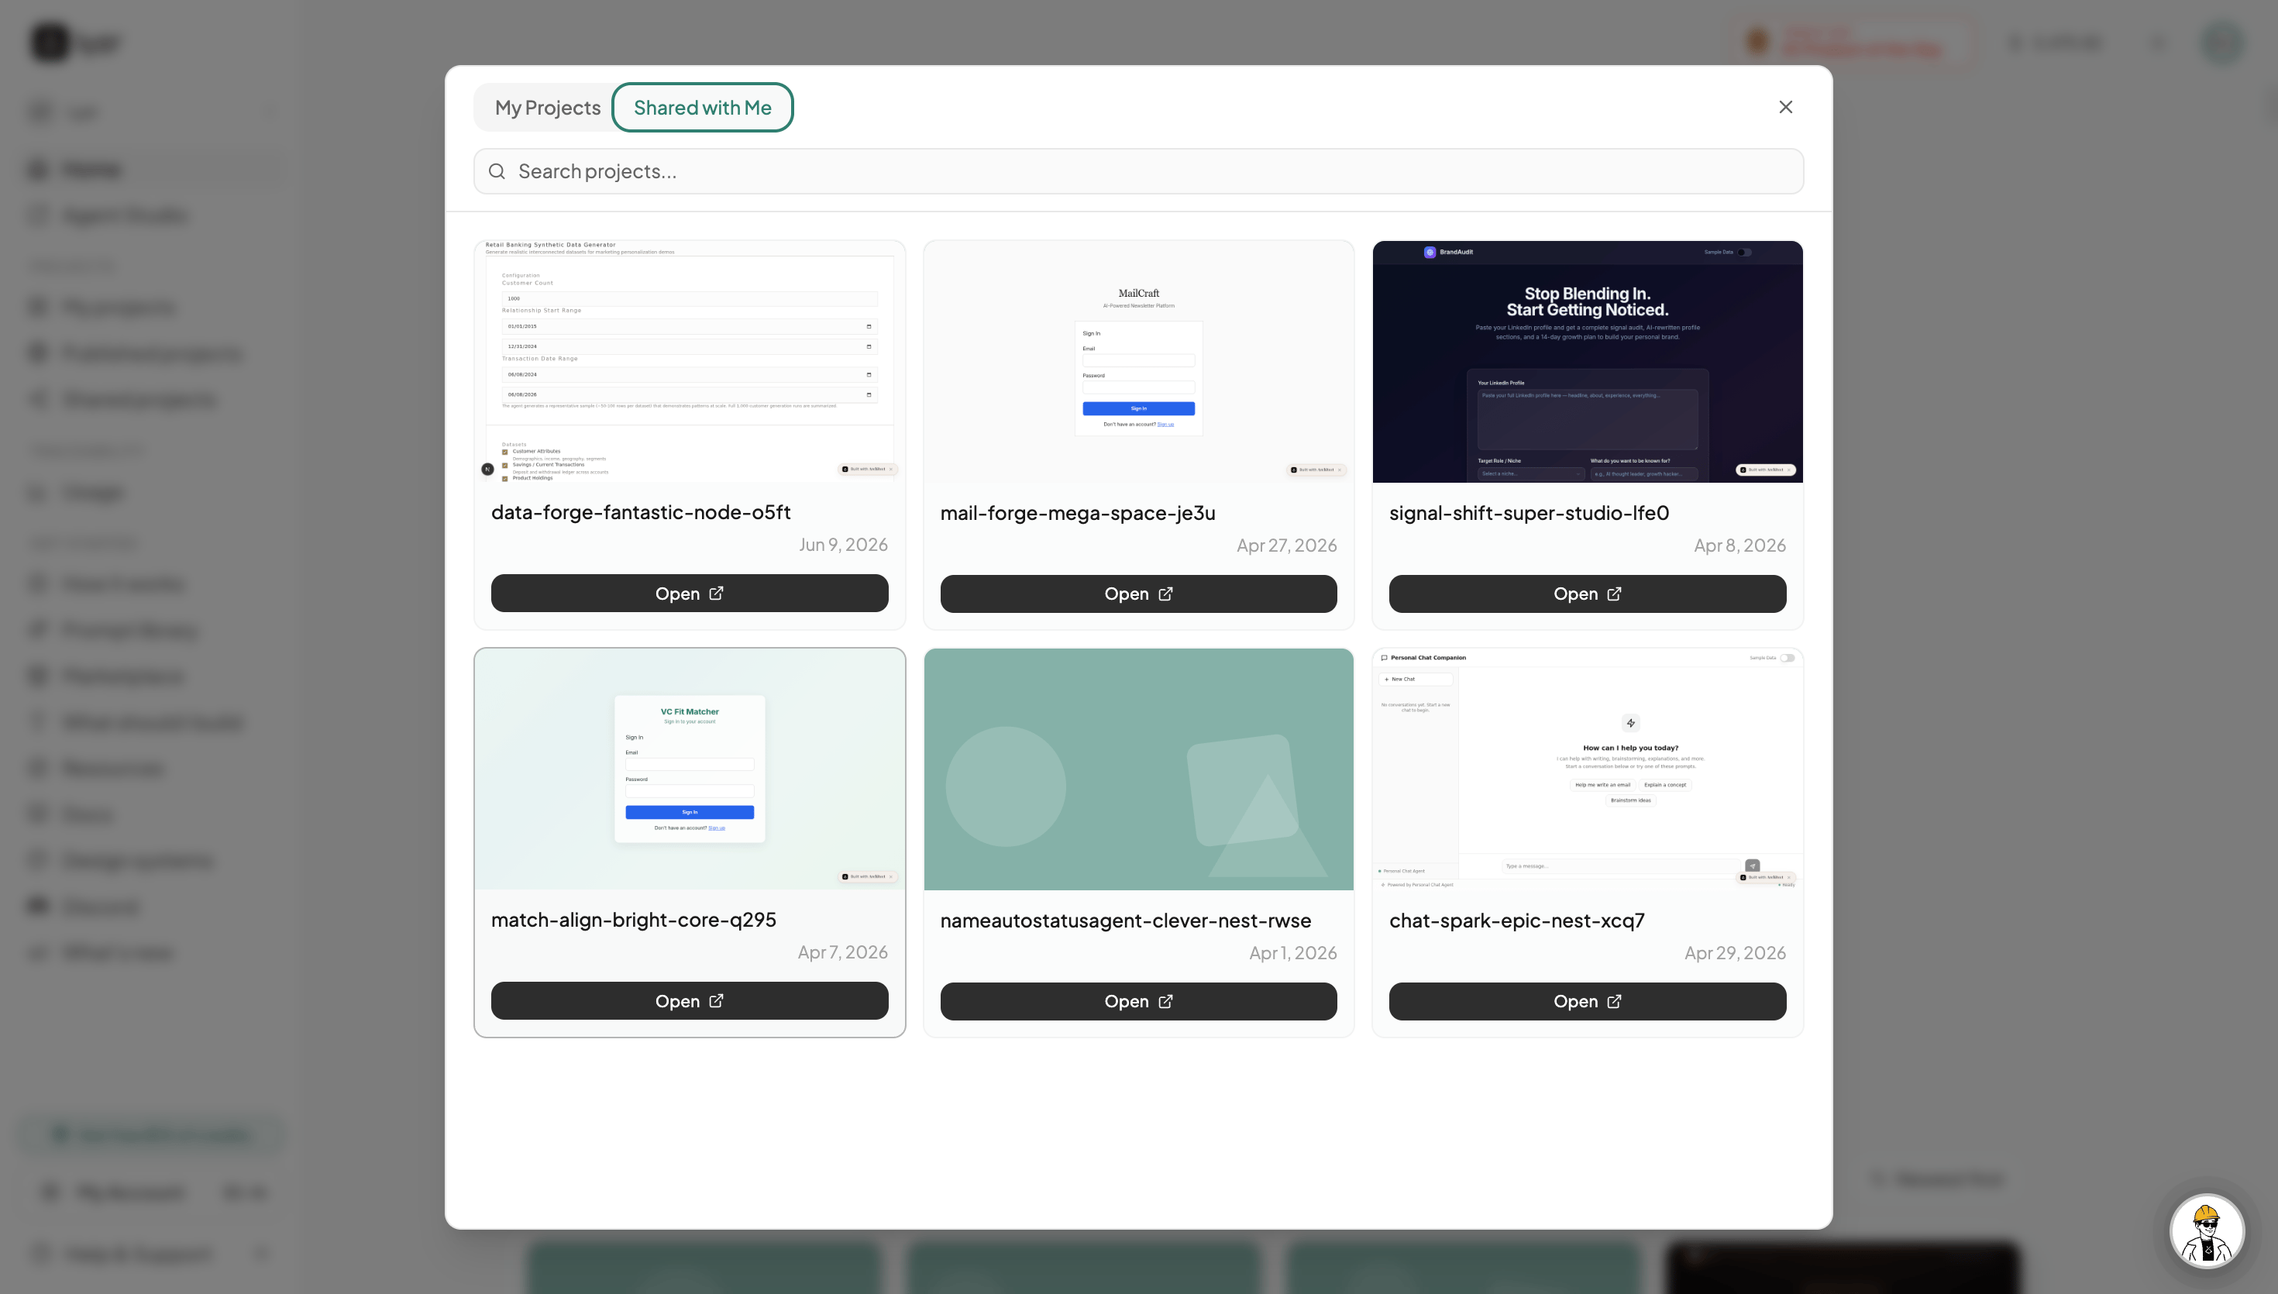Click the date Apr 29, 2026
The image size is (2278, 1294).
coord(1735,954)
